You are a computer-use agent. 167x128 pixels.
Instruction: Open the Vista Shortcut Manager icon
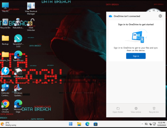pos(31,9)
